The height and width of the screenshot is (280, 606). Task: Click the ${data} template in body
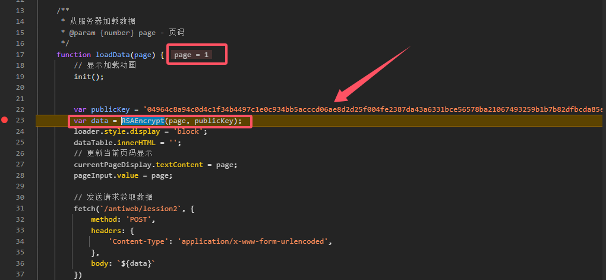point(136,263)
